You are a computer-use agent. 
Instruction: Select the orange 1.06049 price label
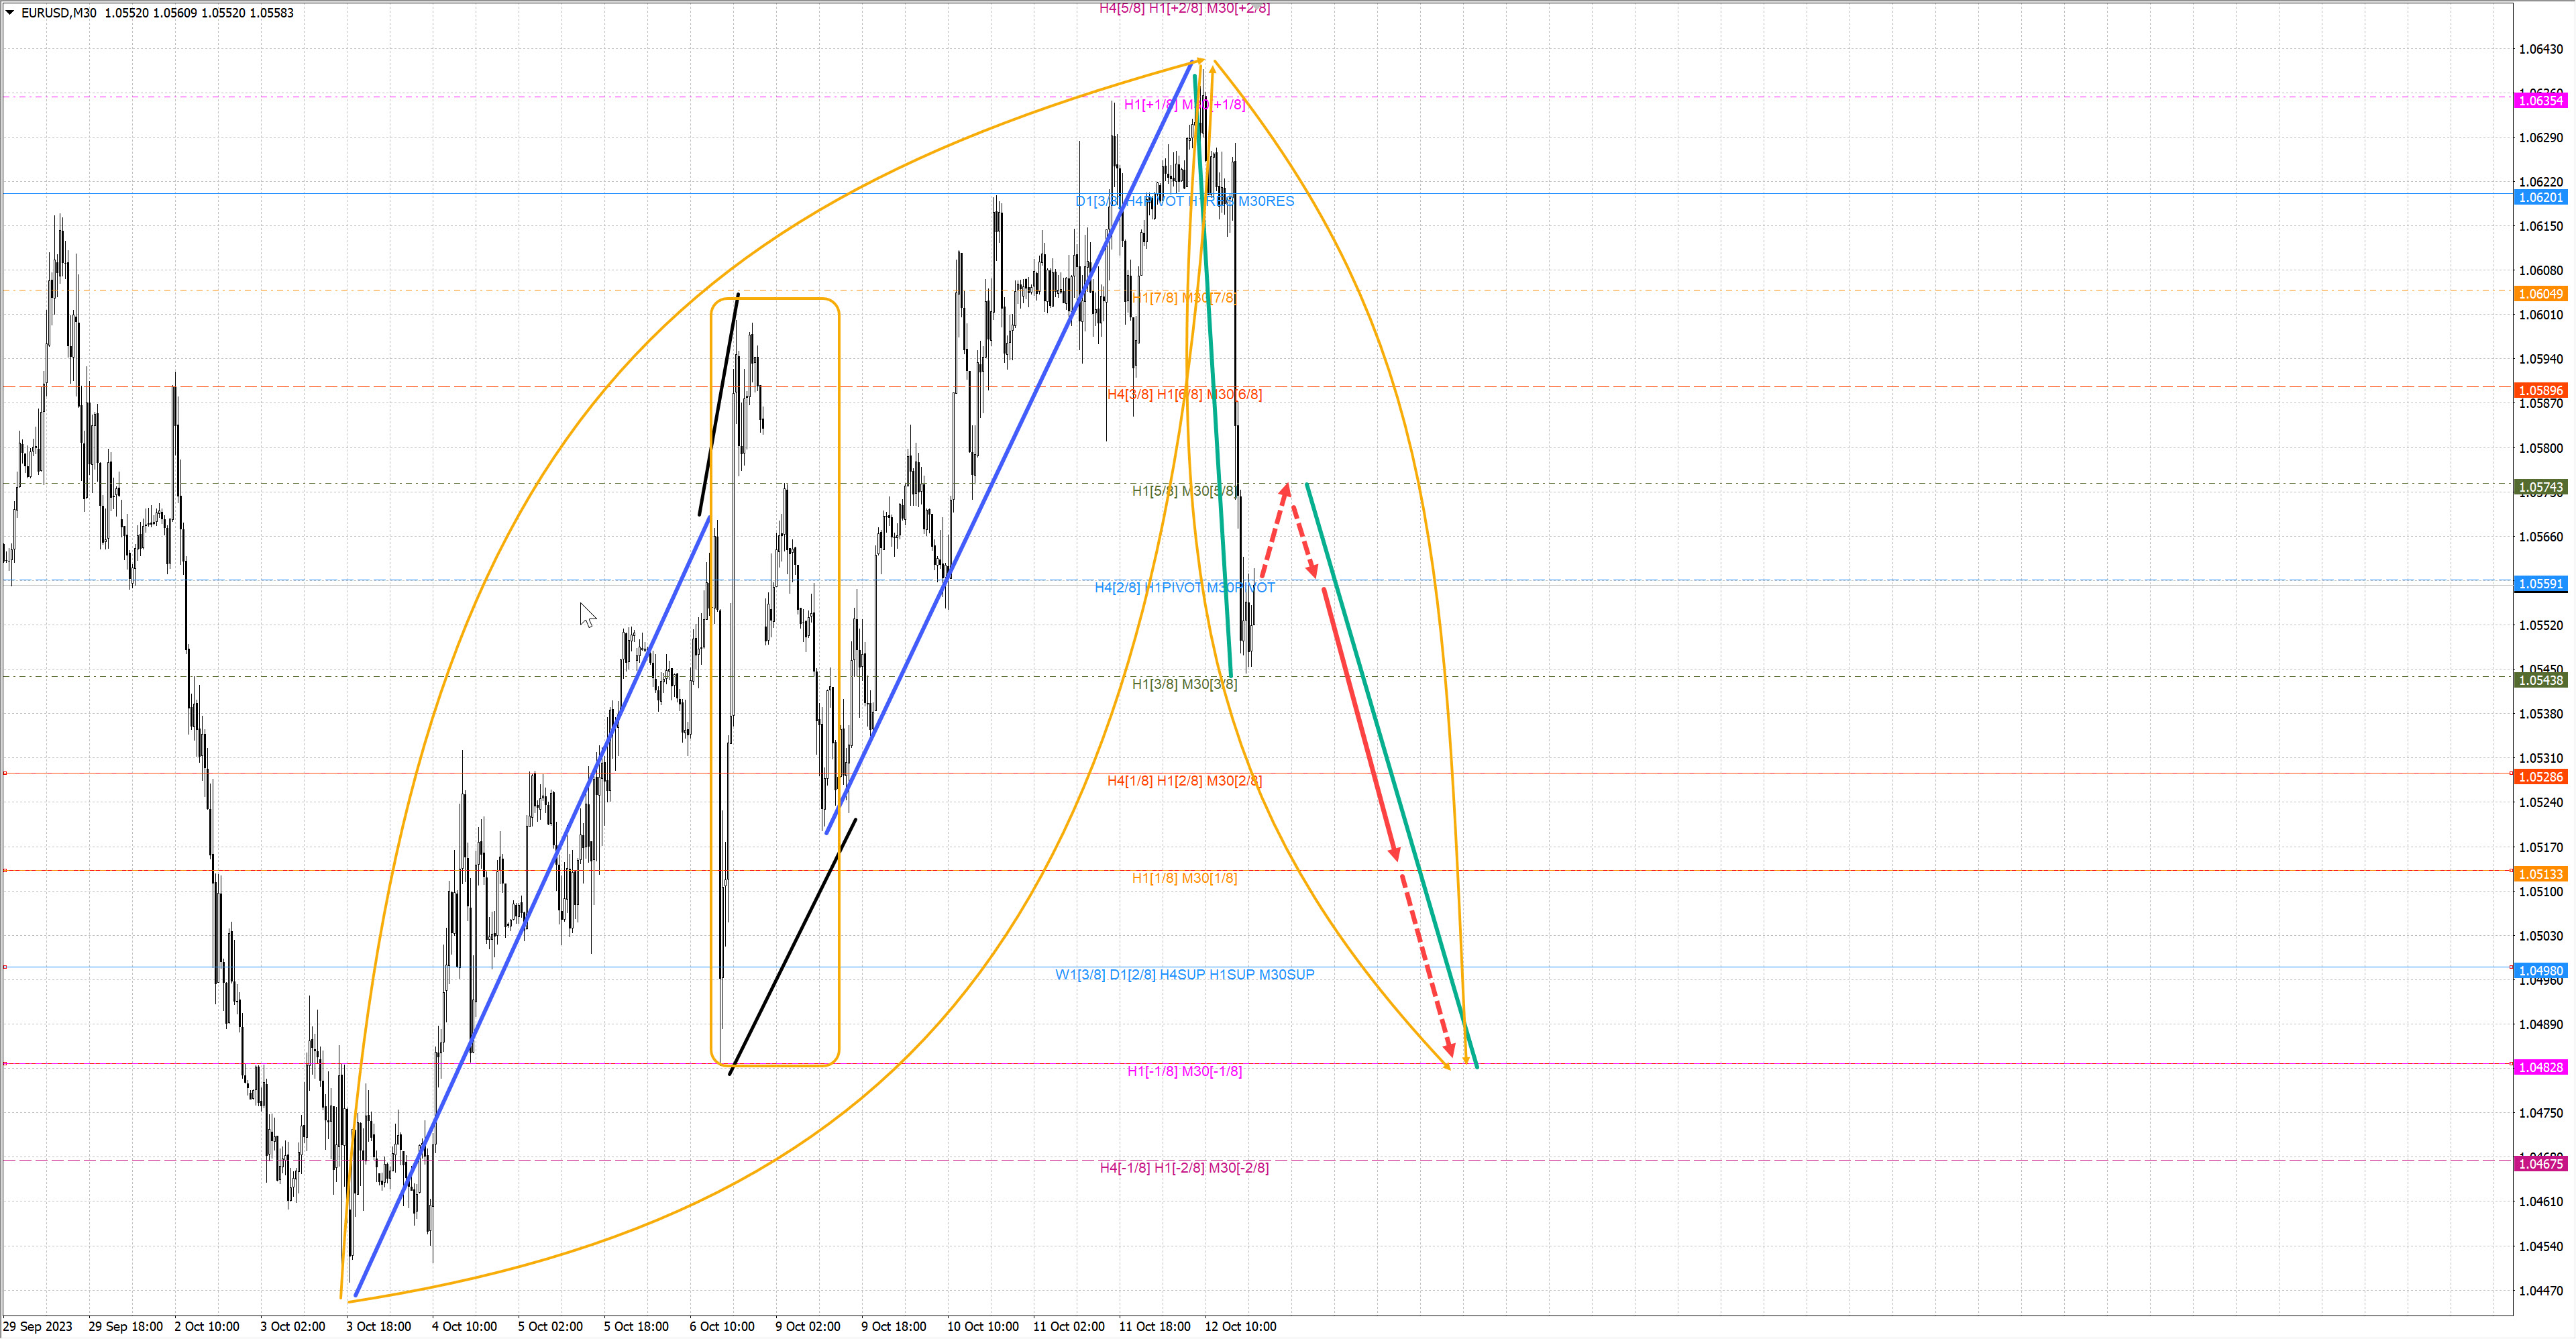tap(2540, 294)
